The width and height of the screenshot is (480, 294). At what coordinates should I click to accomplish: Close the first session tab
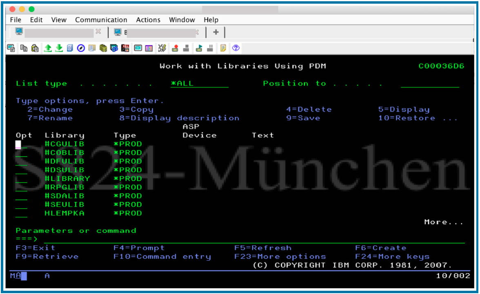tap(98, 31)
